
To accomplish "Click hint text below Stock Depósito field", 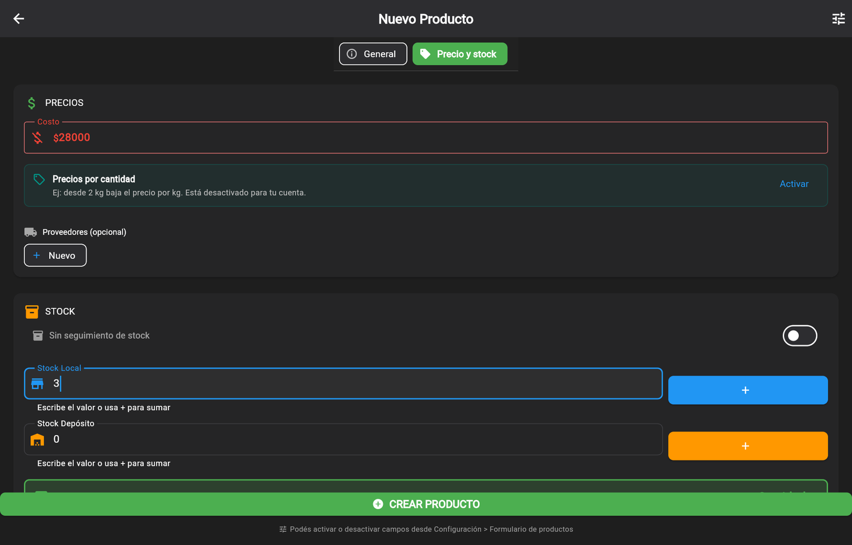I will tap(104, 463).
